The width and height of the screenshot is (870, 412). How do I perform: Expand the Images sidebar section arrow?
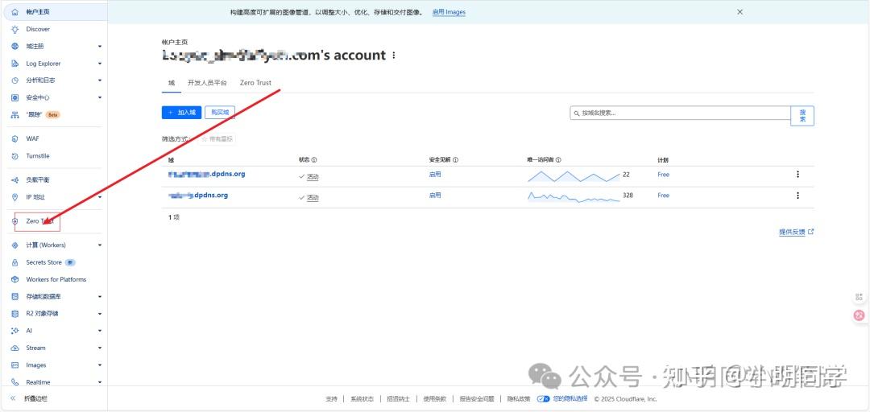(x=100, y=365)
